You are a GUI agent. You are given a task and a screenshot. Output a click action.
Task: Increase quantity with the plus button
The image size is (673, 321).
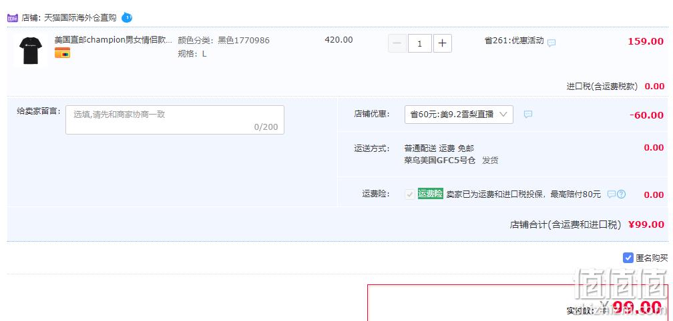pos(443,44)
